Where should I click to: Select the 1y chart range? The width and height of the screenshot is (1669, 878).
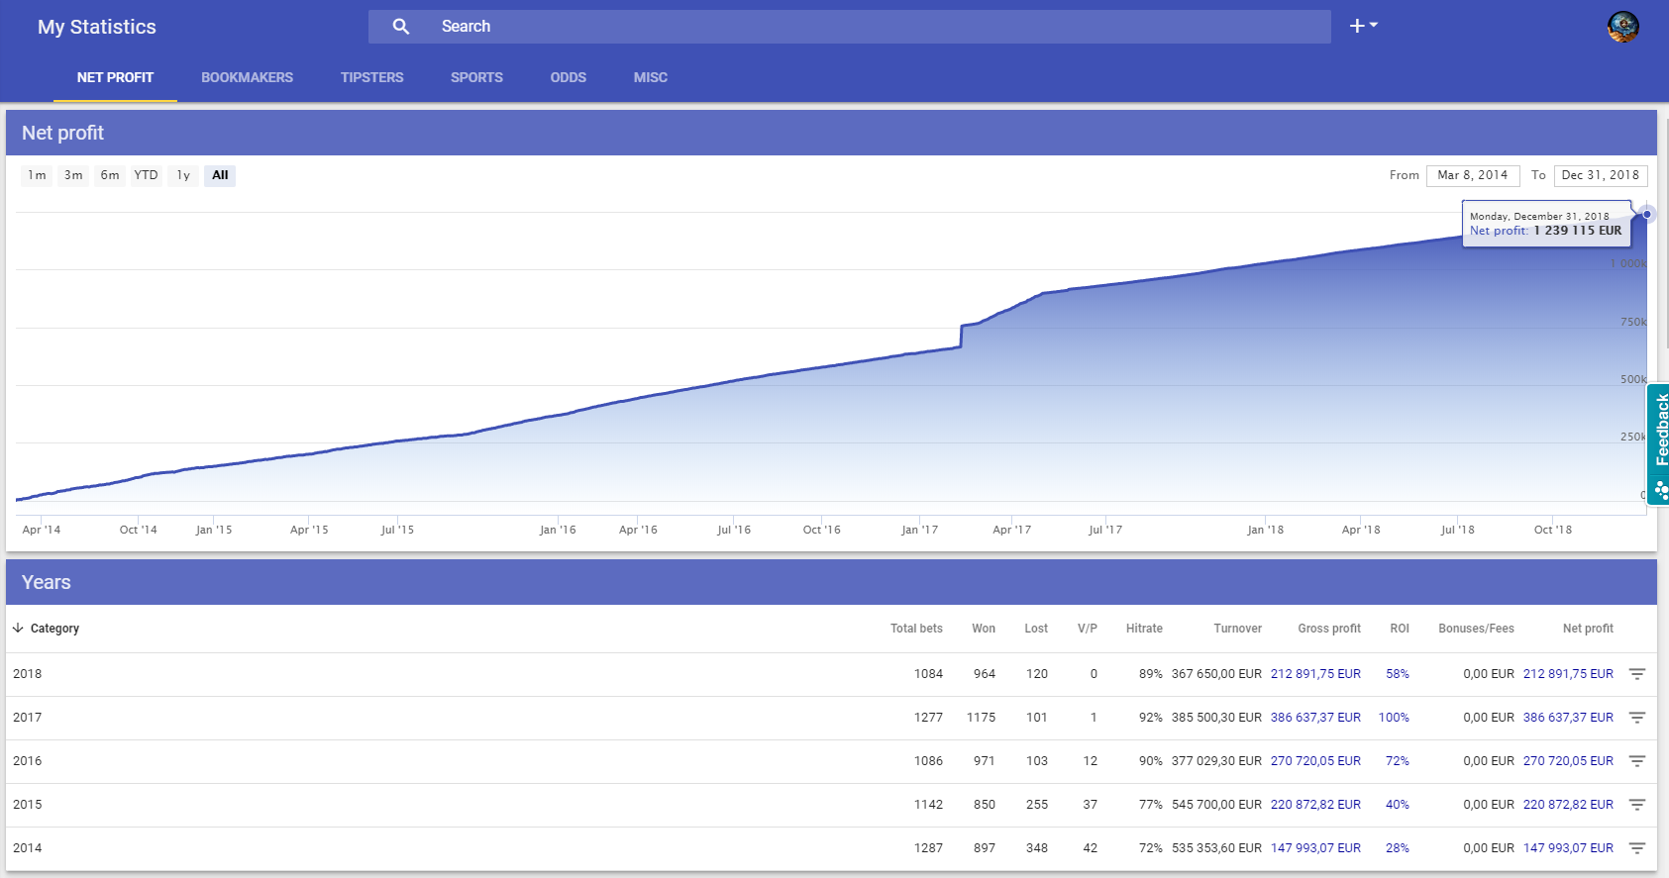tap(183, 175)
